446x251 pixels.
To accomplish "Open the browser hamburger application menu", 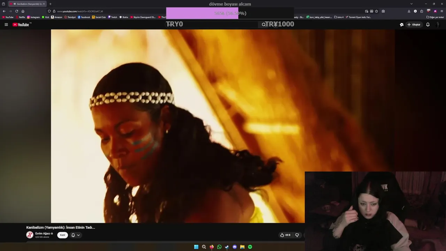I will click(x=442, y=11).
